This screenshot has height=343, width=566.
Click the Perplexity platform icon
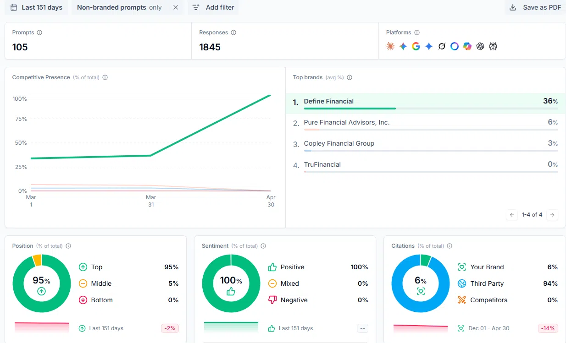(493, 46)
